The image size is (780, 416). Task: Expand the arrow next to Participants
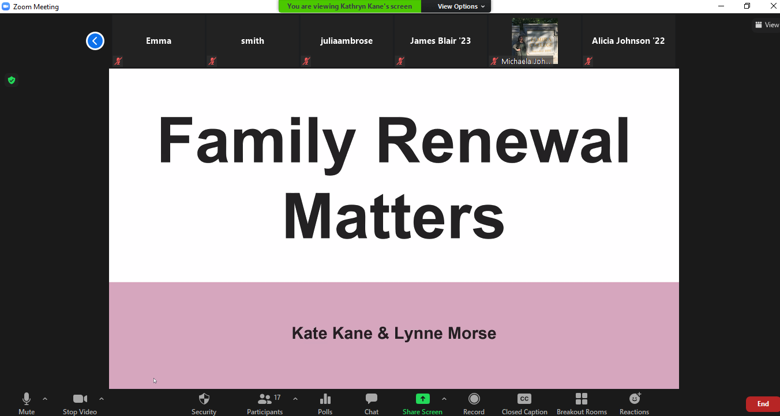(295, 399)
